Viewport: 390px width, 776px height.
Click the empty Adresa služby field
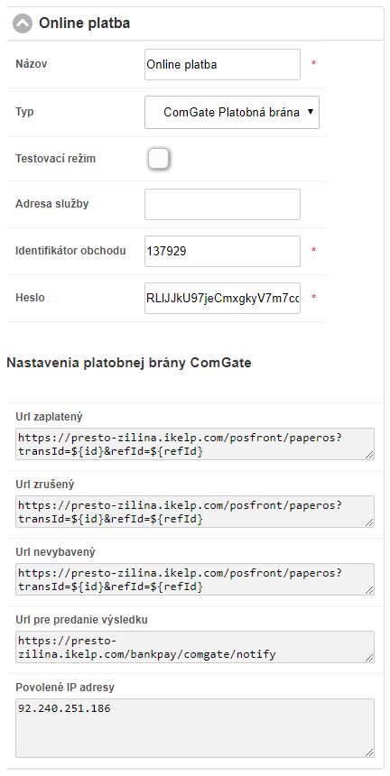coord(222,204)
